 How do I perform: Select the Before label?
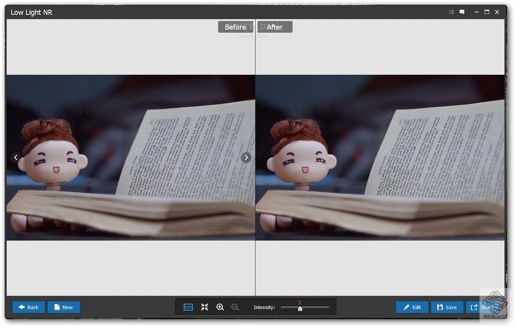[236, 27]
